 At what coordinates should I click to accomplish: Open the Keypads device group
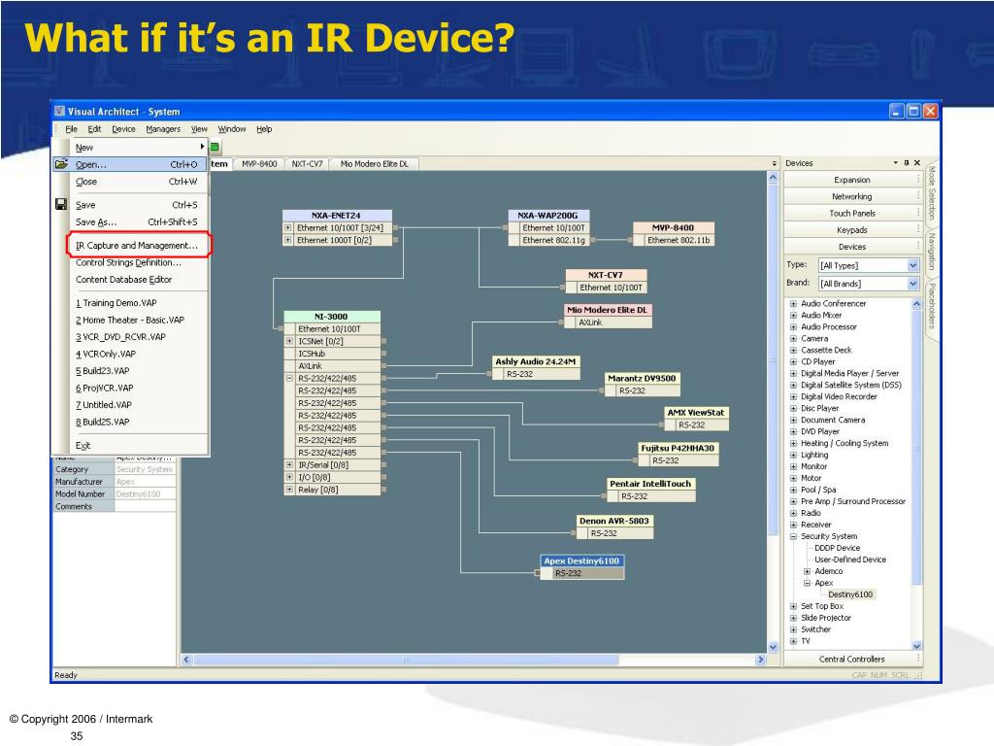pyautogui.click(x=852, y=229)
